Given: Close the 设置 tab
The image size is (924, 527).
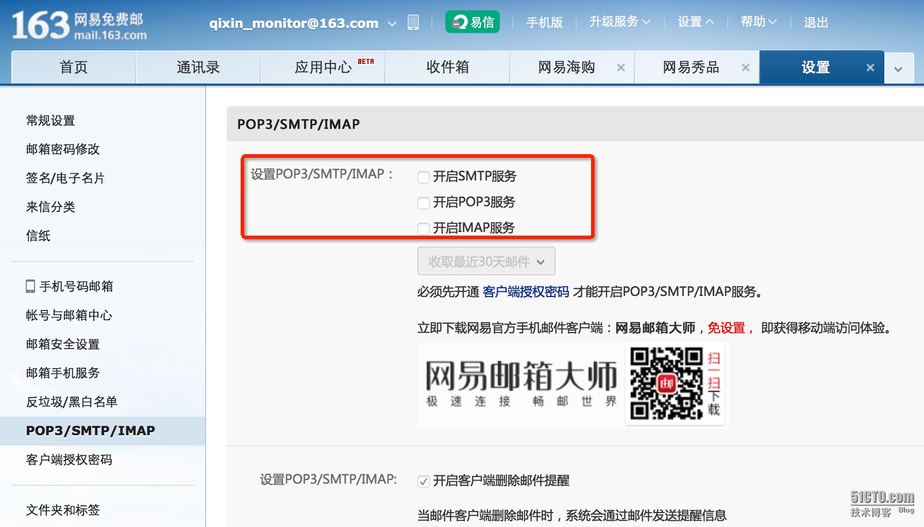Looking at the screenshot, I should click(x=870, y=68).
